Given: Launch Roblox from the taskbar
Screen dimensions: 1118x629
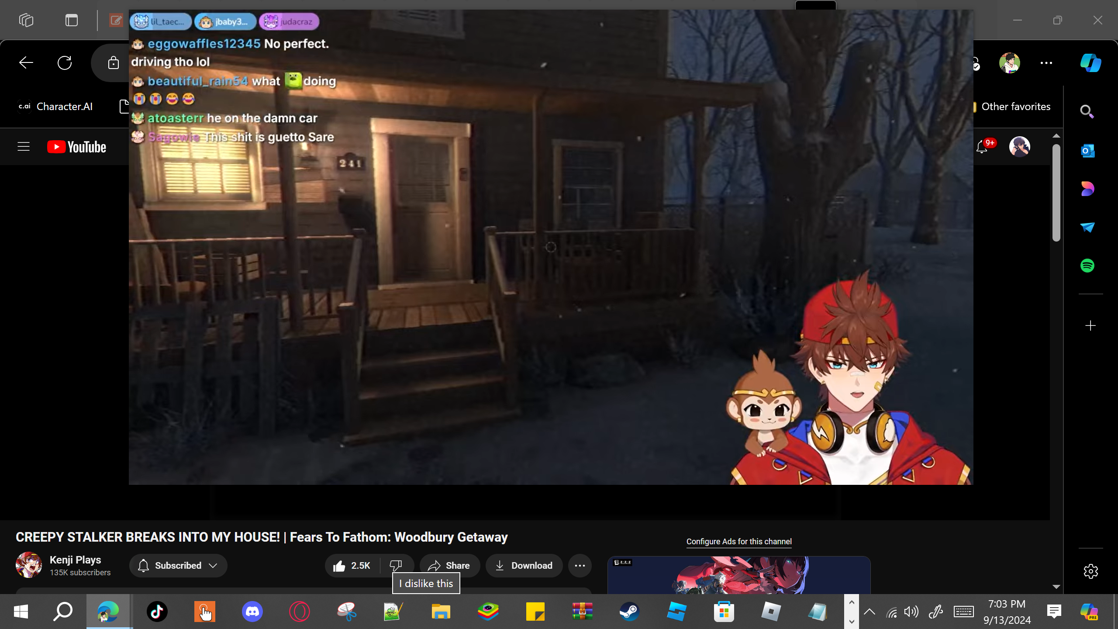Looking at the screenshot, I should (771, 612).
